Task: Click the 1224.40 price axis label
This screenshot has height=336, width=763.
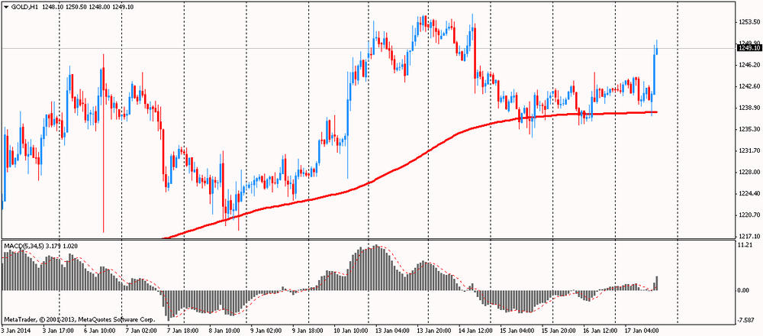Action: coord(749,193)
